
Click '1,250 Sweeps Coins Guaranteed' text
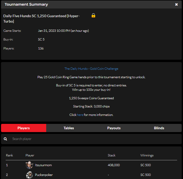(x=91, y=98)
